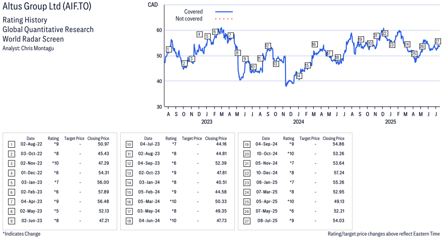The image size is (445, 237).
Task: Click the date 05-Apr-25
Action: [x=267, y=201]
